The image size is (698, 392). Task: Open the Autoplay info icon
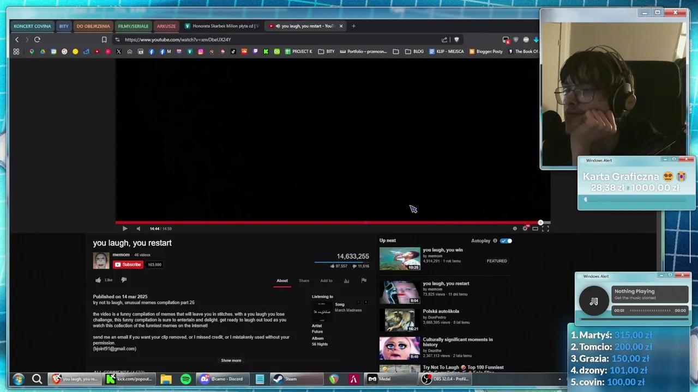click(495, 241)
